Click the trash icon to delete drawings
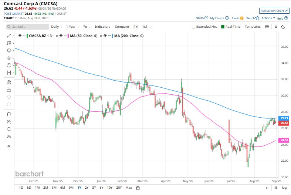The width and height of the screenshot is (291, 195). point(9,114)
